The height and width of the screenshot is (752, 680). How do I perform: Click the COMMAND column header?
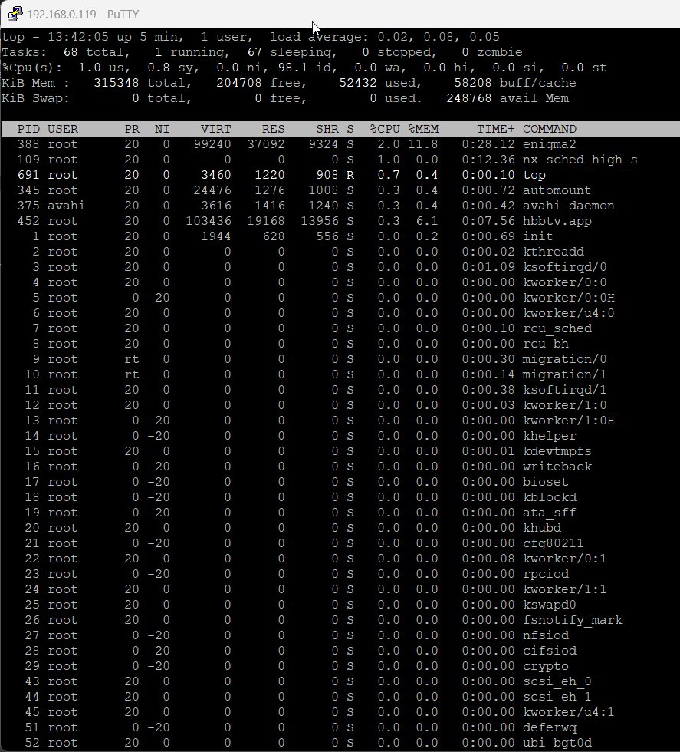click(x=550, y=129)
